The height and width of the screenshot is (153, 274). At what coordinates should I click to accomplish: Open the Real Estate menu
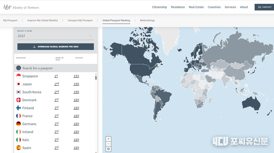pos(196,7)
